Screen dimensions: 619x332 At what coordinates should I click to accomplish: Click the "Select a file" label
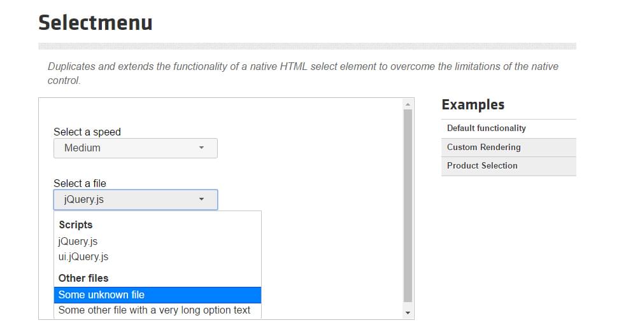(80, 184)
